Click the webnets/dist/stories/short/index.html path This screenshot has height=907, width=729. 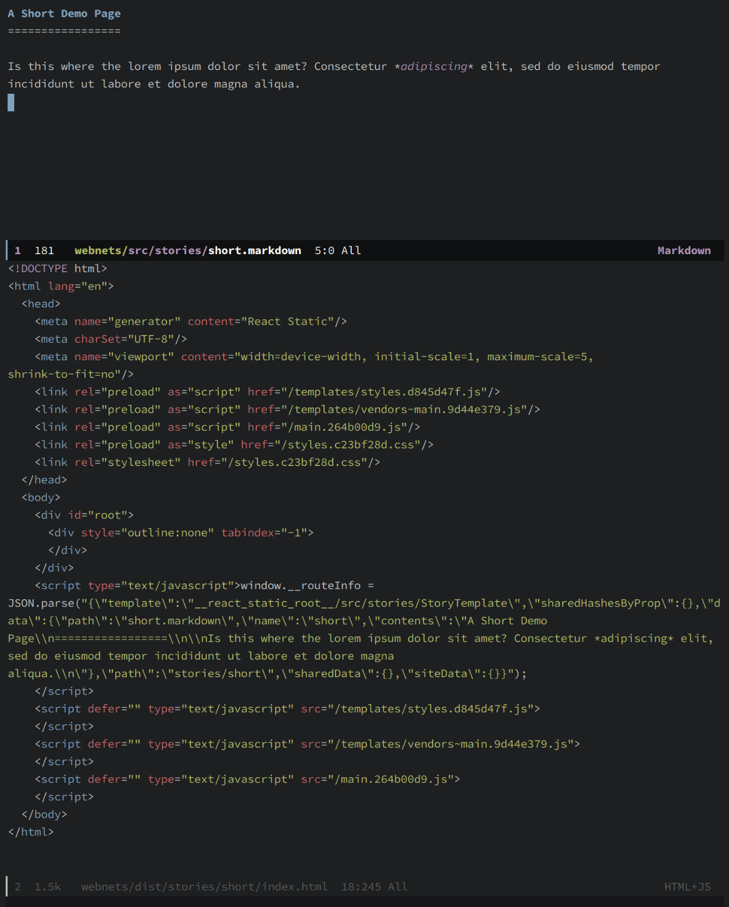click(x=204, y=887)
